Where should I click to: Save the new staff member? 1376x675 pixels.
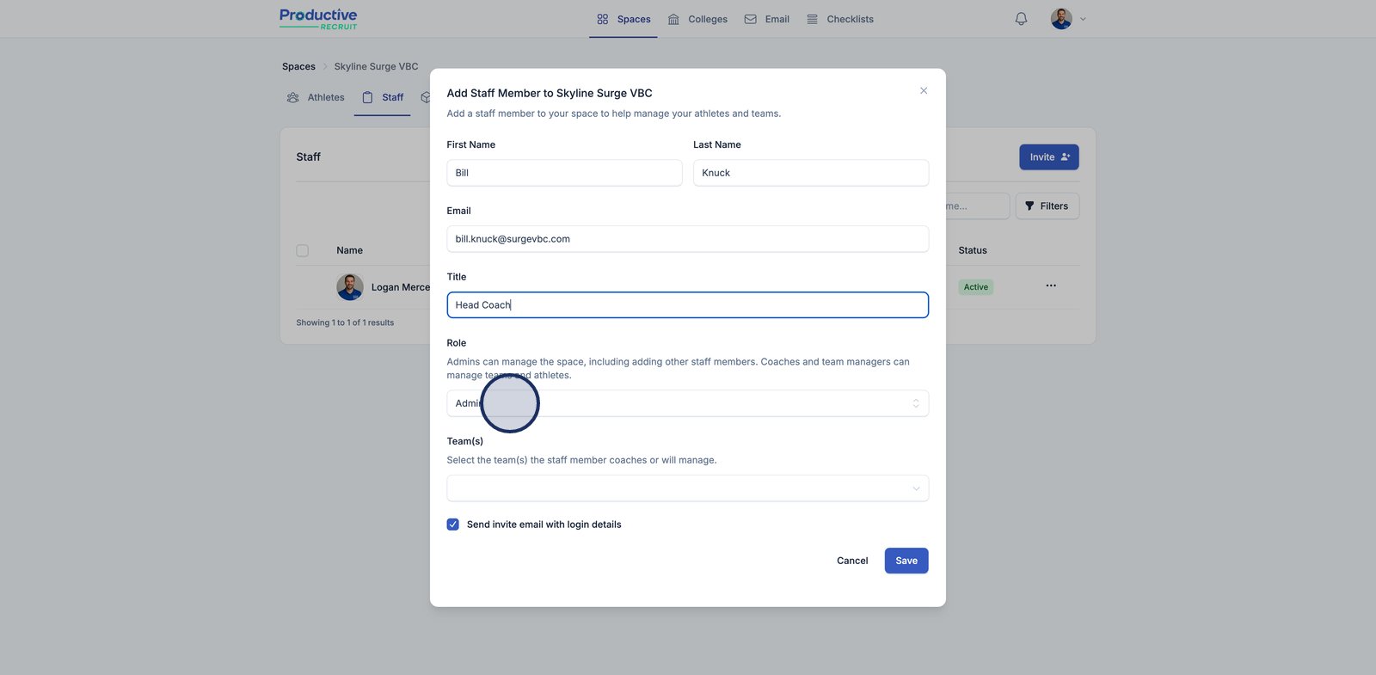point(906,561)
